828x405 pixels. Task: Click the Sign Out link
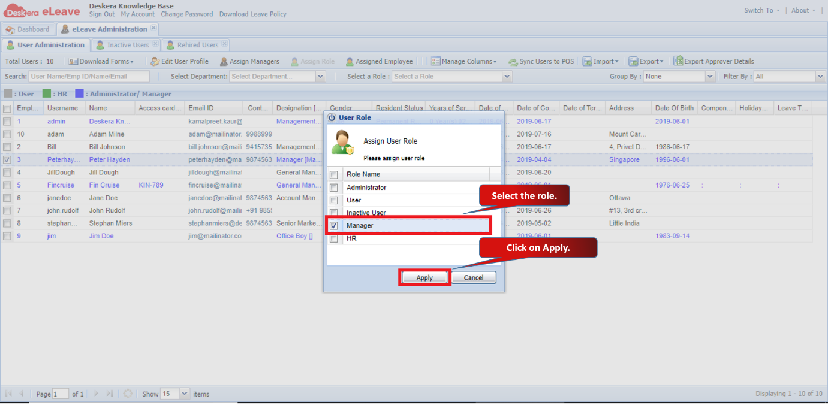[102, 14]
